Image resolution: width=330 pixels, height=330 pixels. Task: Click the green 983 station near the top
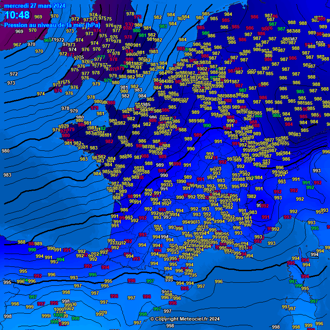pos(163,26)
